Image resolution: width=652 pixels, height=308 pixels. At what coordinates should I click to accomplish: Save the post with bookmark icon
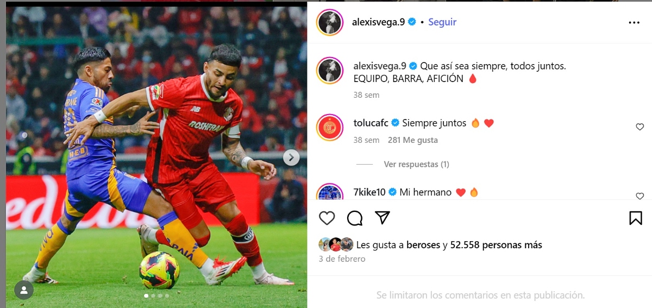tap(636, 218)
